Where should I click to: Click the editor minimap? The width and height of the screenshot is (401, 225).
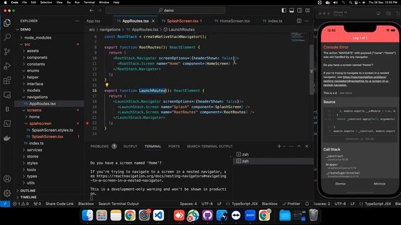[298, 37]
